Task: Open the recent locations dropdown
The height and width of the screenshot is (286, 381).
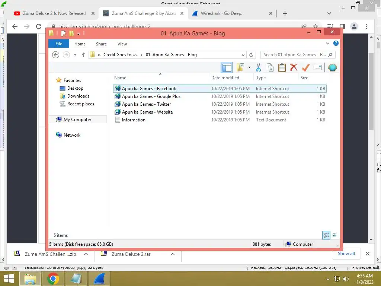Action: (75, 55)
